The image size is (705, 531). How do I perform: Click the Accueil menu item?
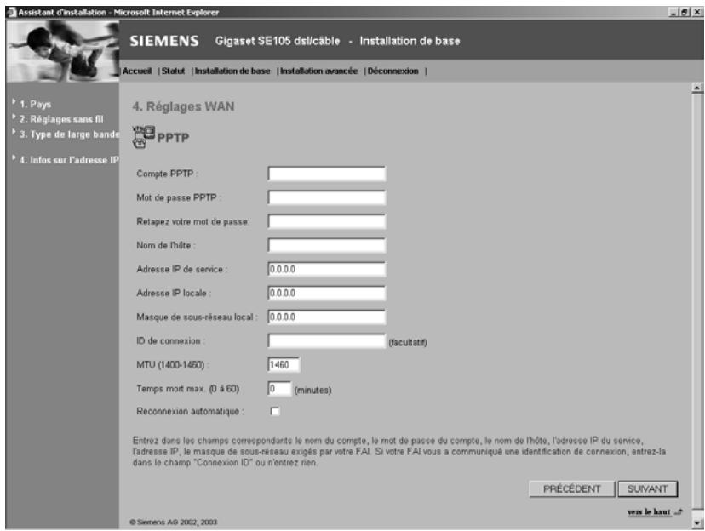click(x=137, y=71)
